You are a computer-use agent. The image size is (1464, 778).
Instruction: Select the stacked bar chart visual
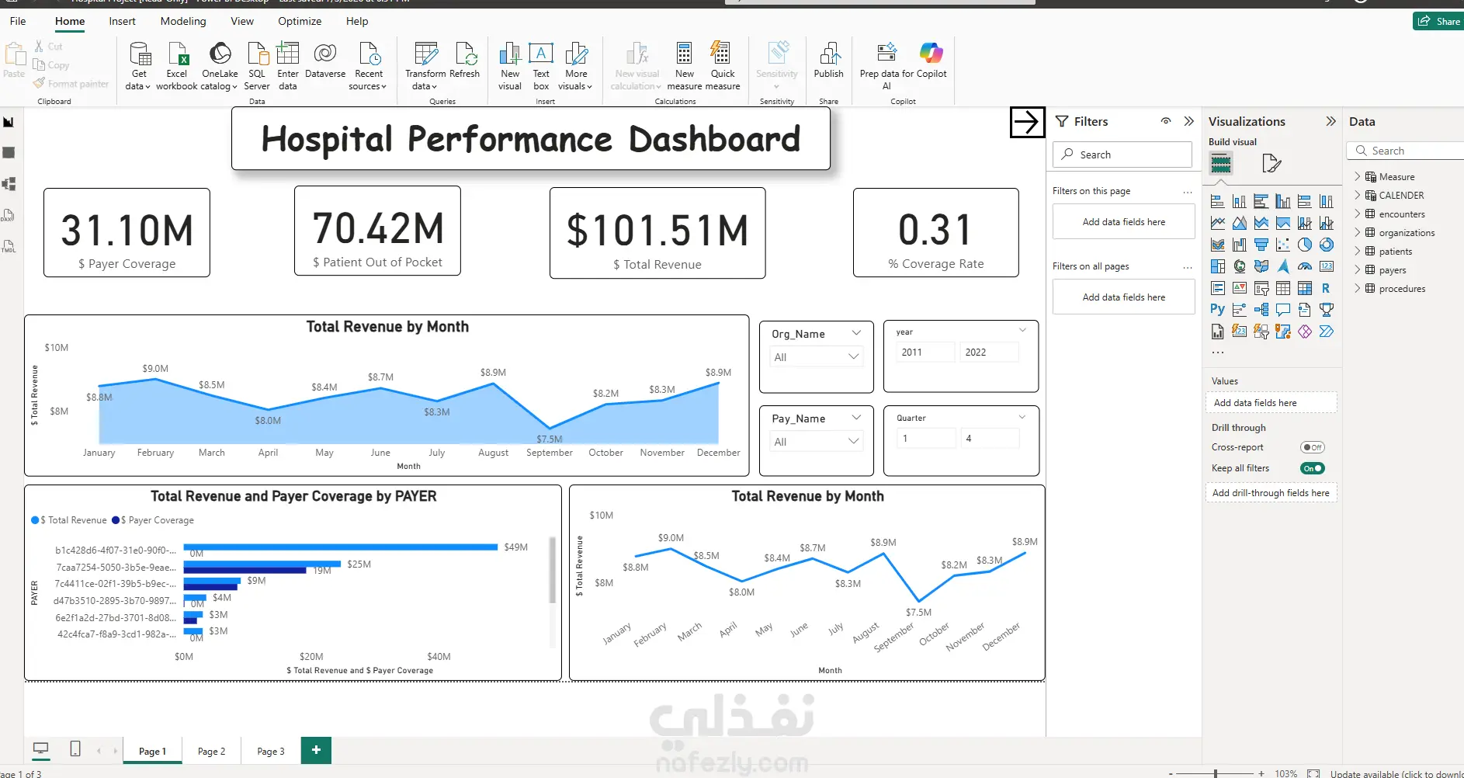[1218, 202]
